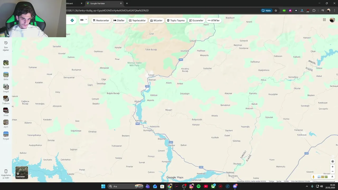Select the Street View pegman

(313, 177)
